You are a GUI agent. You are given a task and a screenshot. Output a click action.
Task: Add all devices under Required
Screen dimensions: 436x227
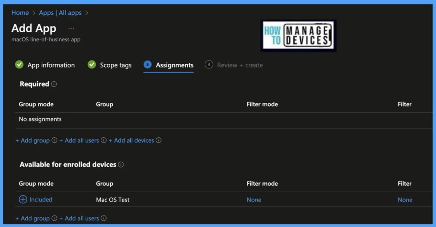pos(131,141)
